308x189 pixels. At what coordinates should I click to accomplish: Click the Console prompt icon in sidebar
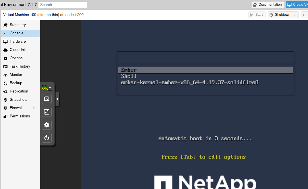click(5, 34)
